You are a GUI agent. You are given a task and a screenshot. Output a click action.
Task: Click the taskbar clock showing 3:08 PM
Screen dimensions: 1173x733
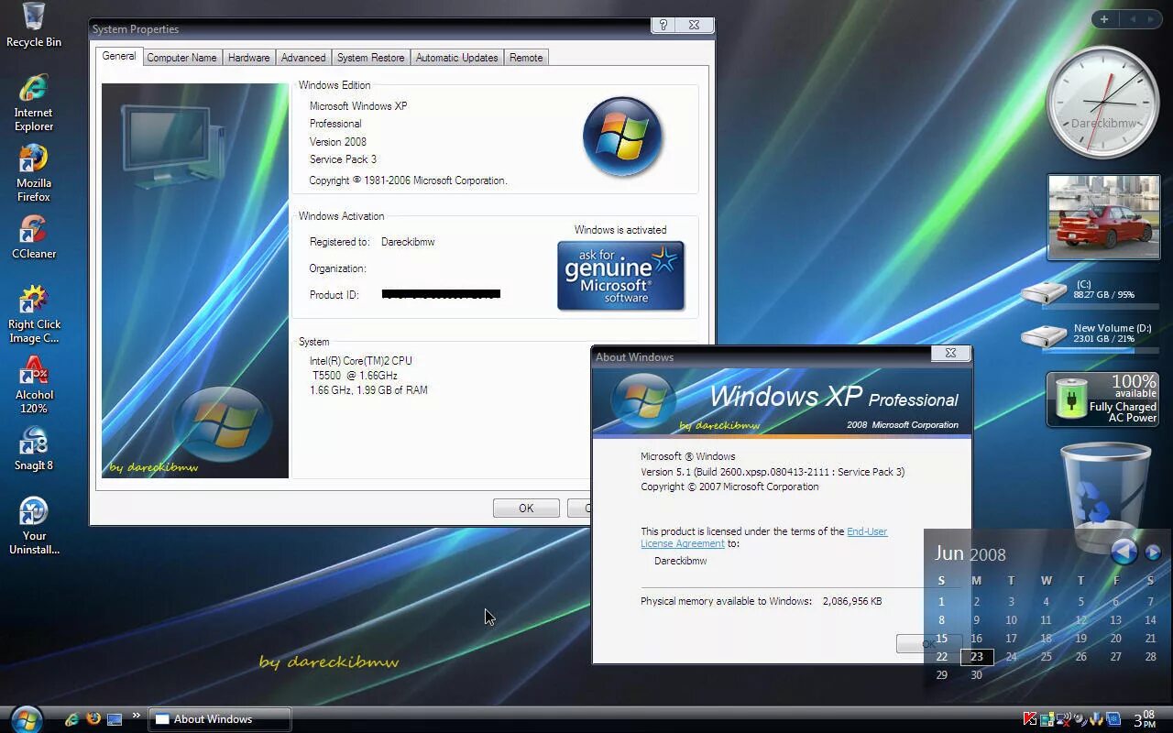click(x=1145, y=719)
